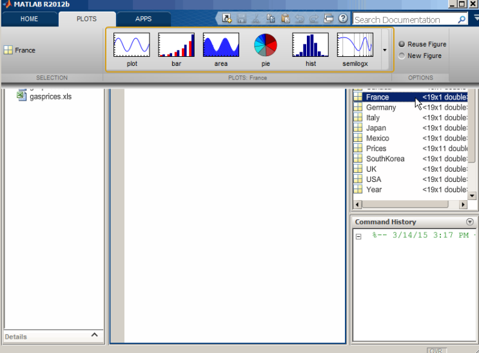Expand the Details panel chevron

point(94,335)
